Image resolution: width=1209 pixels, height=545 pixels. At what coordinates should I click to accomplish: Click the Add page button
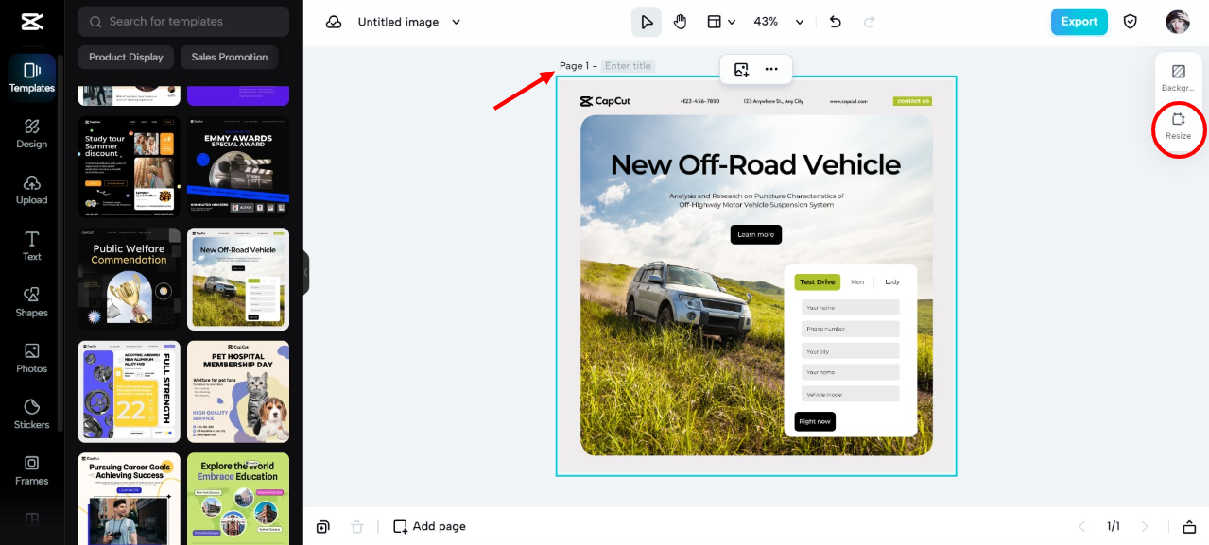[430, 526]
